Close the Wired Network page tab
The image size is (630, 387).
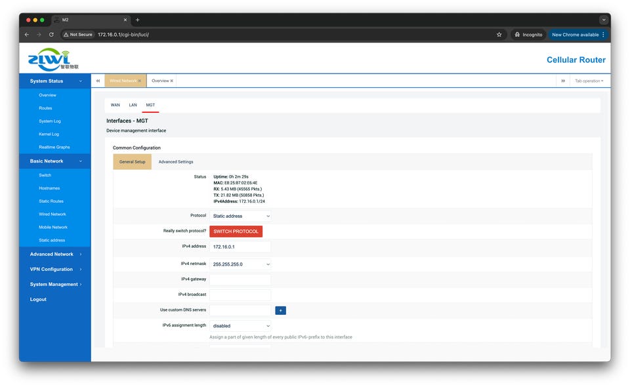(x=139, y=81)
